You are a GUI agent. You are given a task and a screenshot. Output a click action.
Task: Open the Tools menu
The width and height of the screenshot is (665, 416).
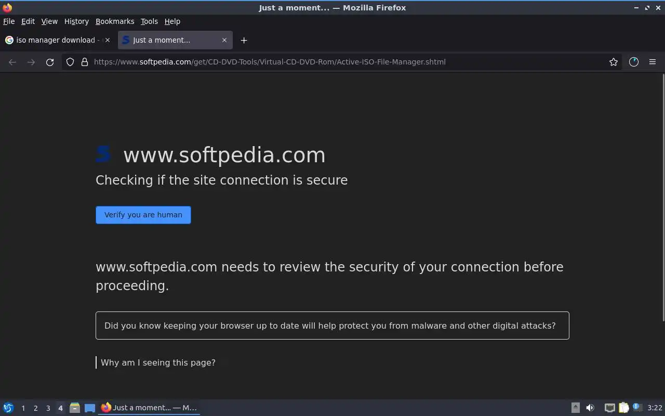click(149, 21)
